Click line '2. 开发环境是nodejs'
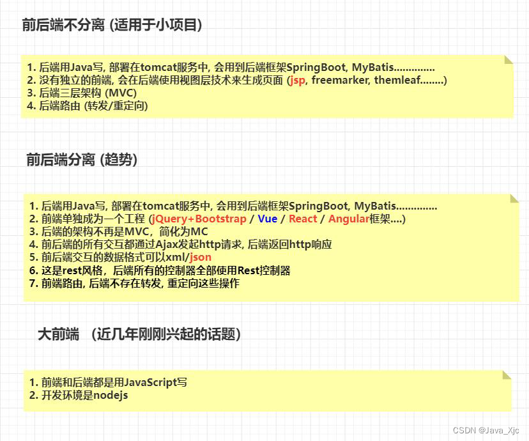Screen dimensions: 529x441 (79, 395)
